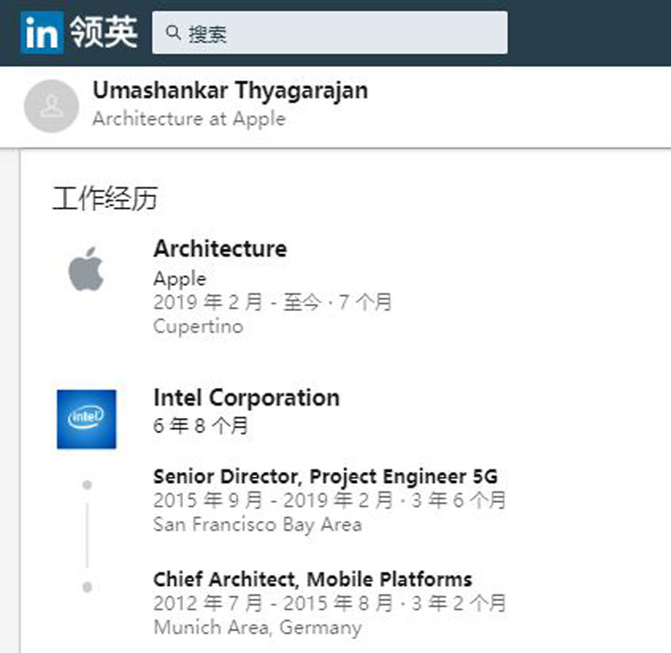Click the Apple company name text
Screen dimensions: 671x653
(x=179, y=278)
